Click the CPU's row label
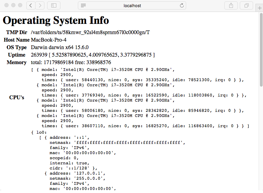Image resolution: width=263 pixels, height=193 pixels. pyautogui.click(x=16, y=98)
